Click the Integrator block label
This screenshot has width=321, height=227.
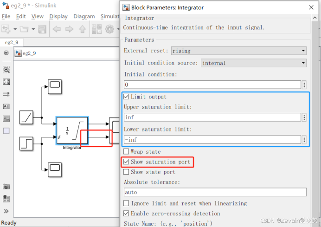72,148
